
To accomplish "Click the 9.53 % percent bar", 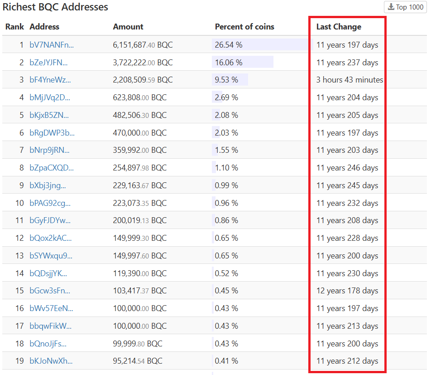I will click(230, 79).
